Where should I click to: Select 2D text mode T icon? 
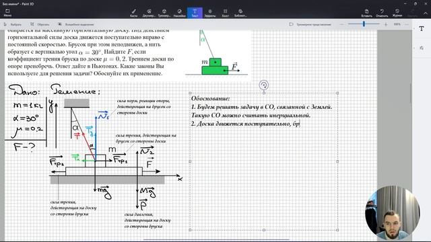pyautogui.click(x=422, y=28)
